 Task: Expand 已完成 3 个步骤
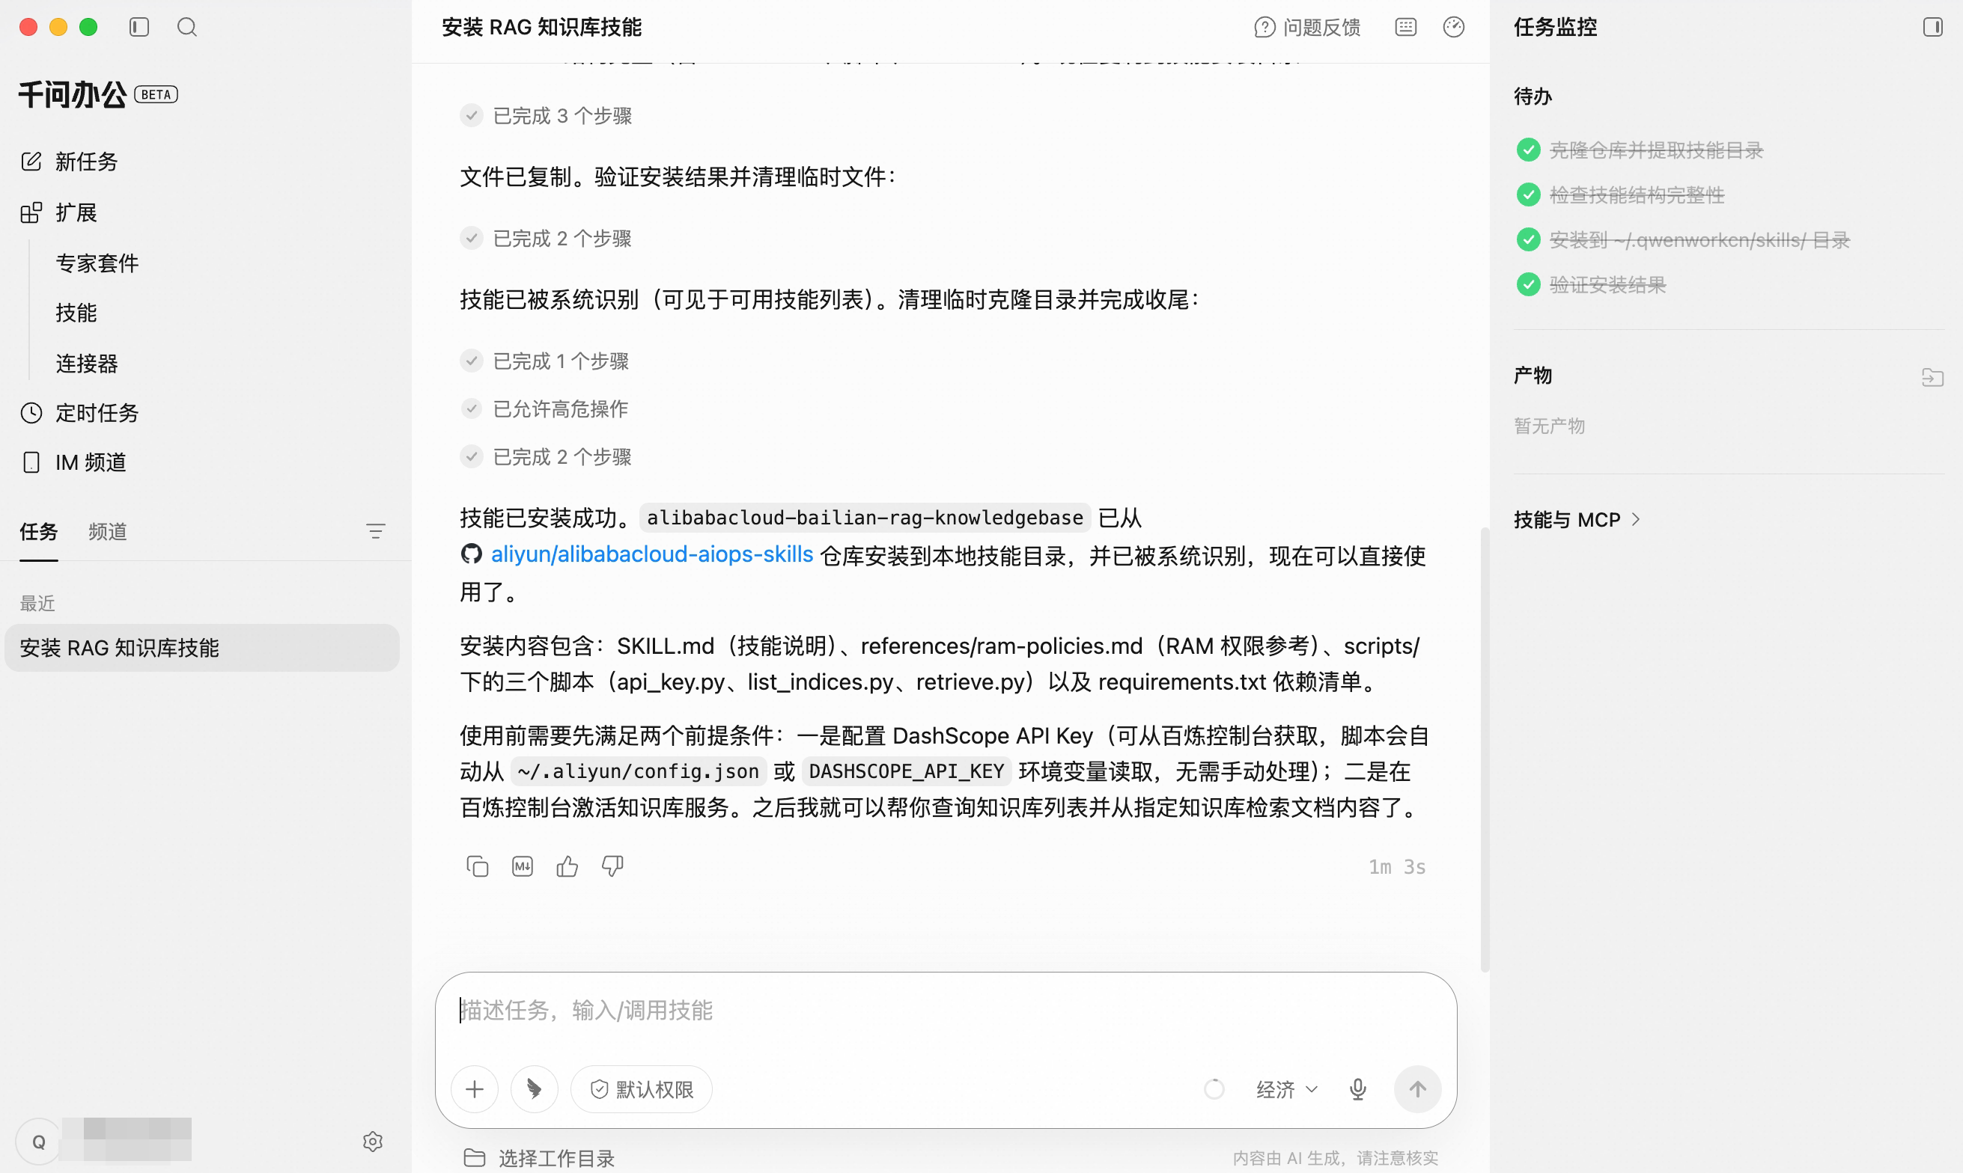(x=546, y=115)
